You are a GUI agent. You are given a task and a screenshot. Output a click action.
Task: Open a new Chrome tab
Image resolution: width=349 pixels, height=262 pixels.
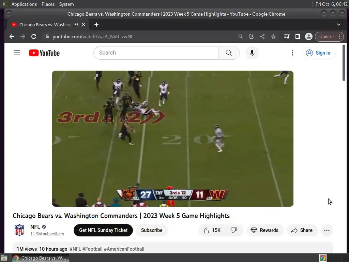click(96, 25)
